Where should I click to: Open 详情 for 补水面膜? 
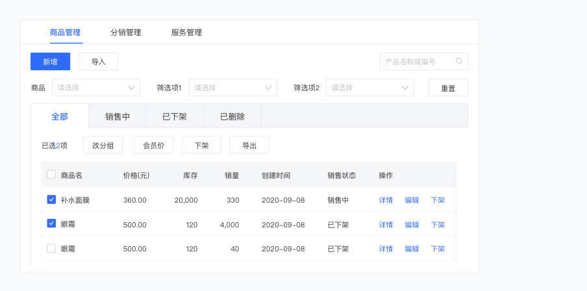pos(386,200)
